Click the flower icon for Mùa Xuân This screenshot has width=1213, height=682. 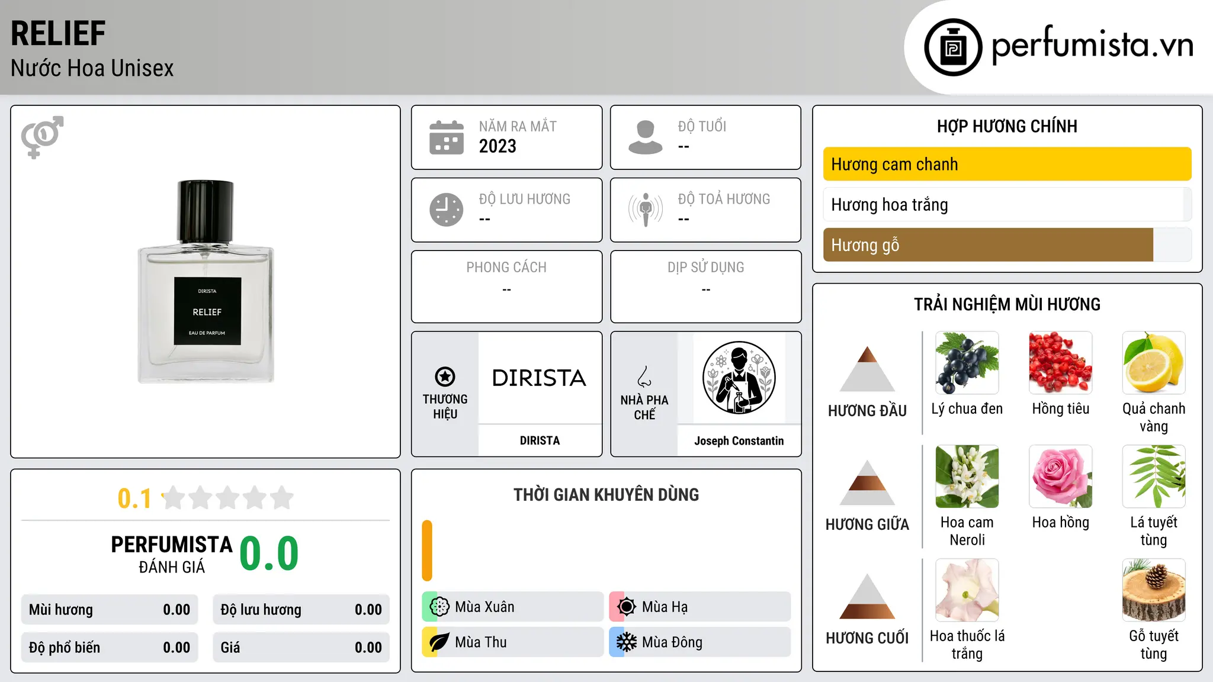(439, 607)
